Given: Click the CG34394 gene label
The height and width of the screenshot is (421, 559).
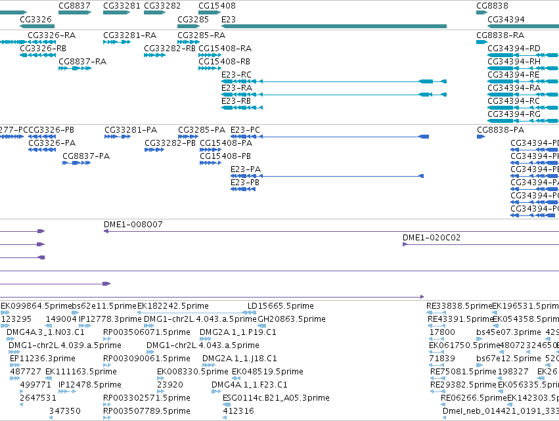Looking at the screenshot, I should tap(506, 20).
